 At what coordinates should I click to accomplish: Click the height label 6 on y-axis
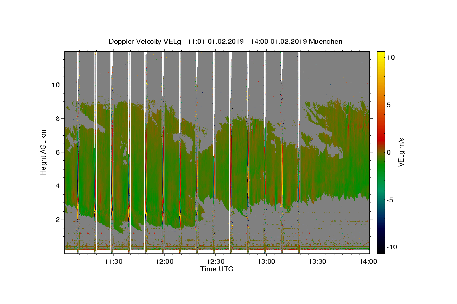[x=57, y=152]
